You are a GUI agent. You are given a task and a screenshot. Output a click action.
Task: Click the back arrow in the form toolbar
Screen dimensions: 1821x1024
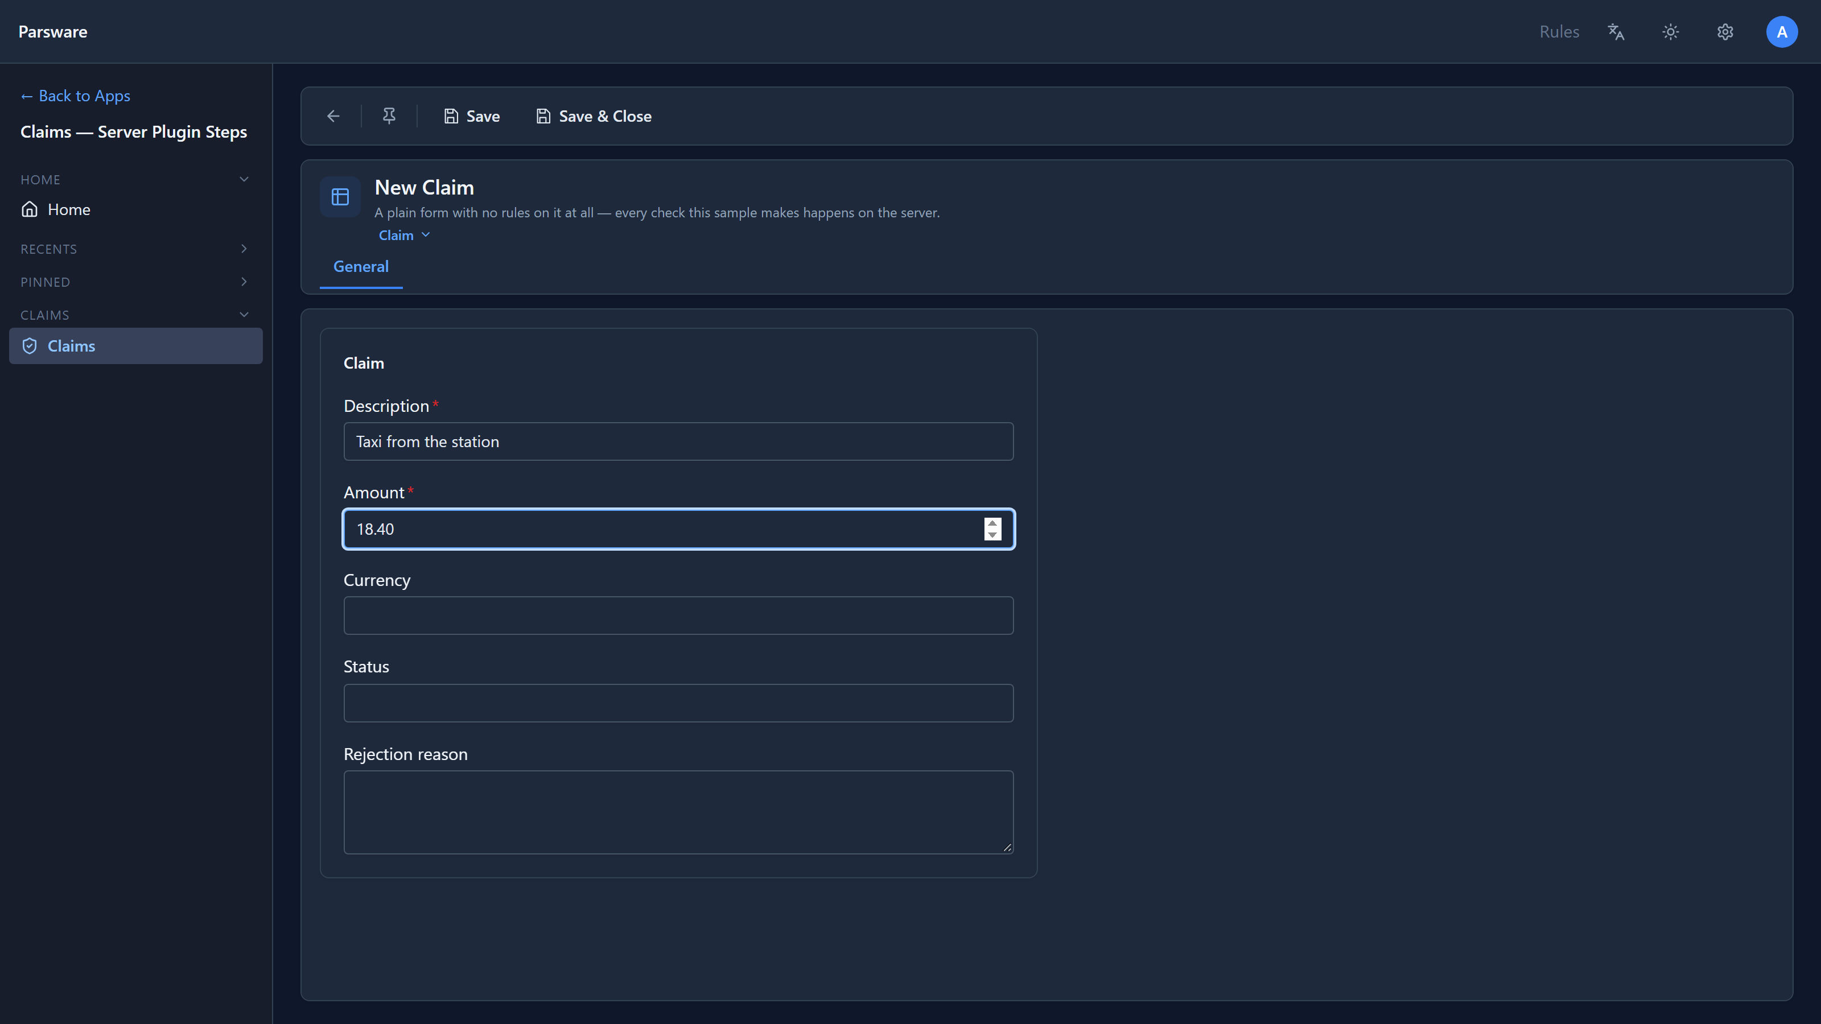tap(333, 116)
